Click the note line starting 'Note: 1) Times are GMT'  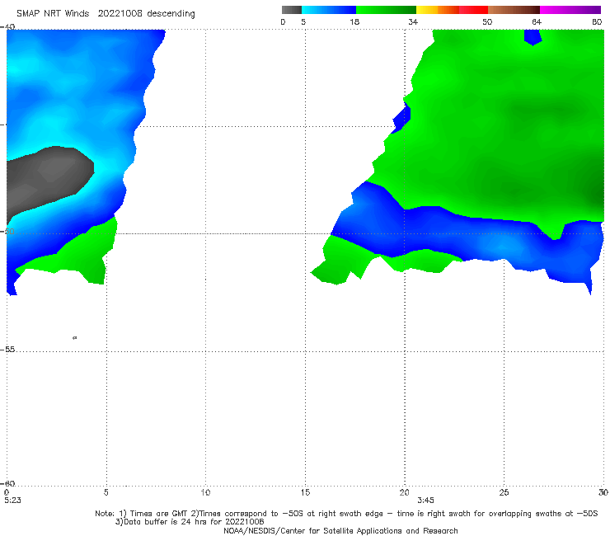[346, 514]
